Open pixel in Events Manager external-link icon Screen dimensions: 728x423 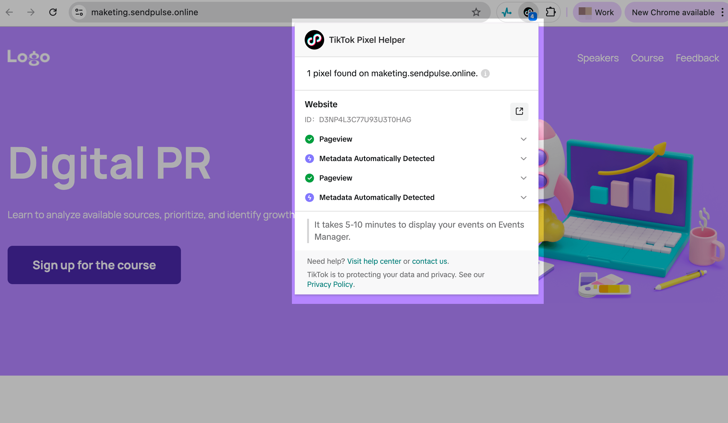coord(519,112)
